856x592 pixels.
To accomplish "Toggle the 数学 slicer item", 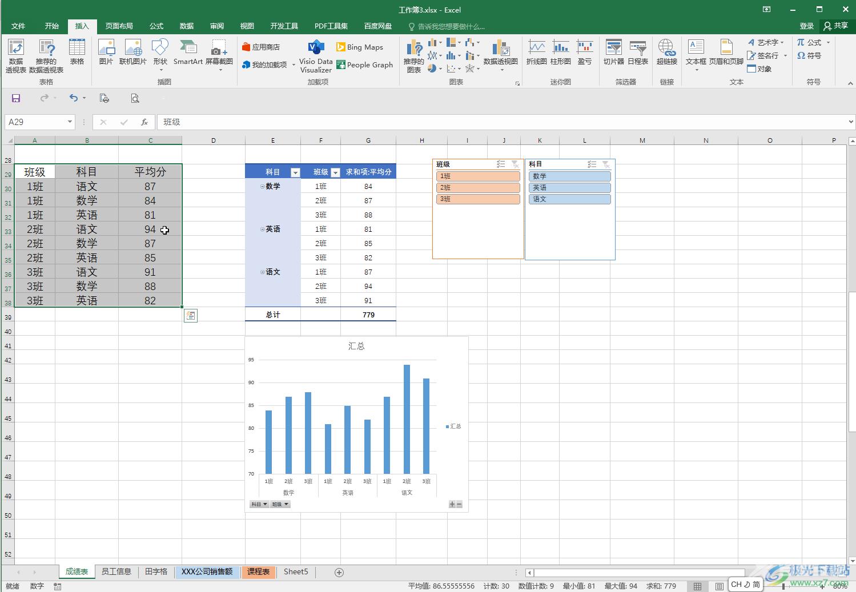I will (x=569, y=176).
